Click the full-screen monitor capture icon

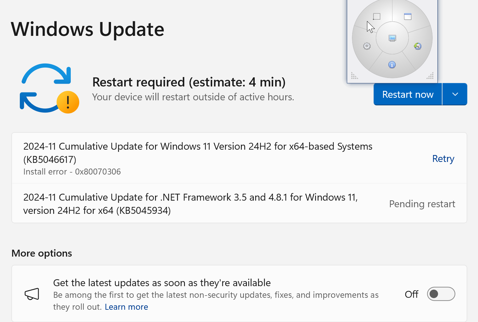coord(392,38)
